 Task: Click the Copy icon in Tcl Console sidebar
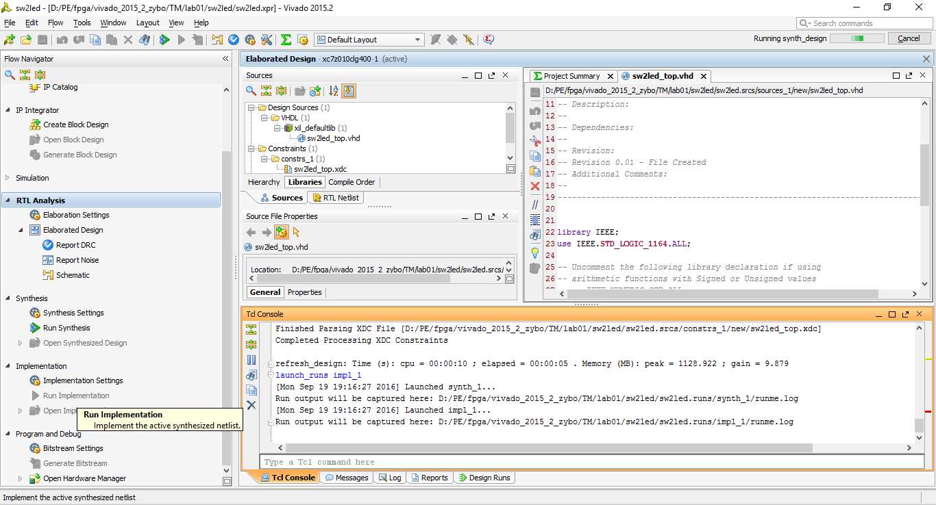251,390
